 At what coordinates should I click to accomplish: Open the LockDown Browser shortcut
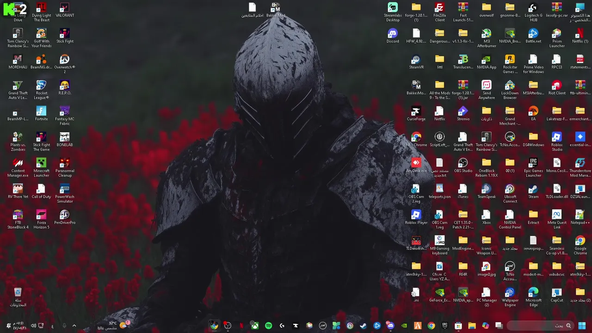click(510, 90)
